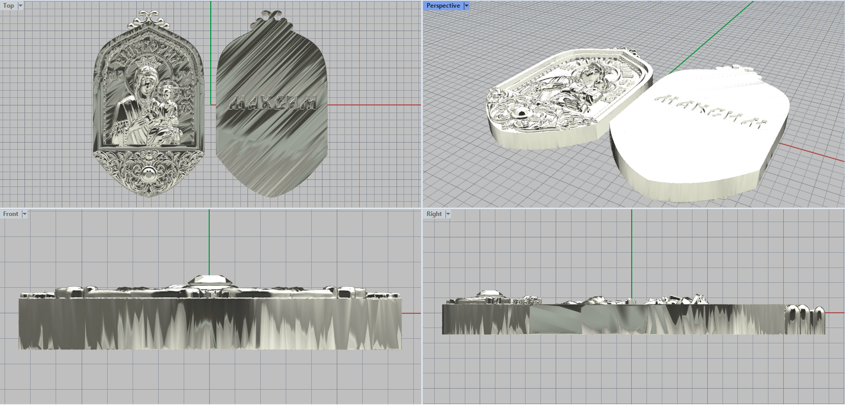Click the gemstone bump in Right view
This screenshot has height=407, width=845.
coord(489,294)
